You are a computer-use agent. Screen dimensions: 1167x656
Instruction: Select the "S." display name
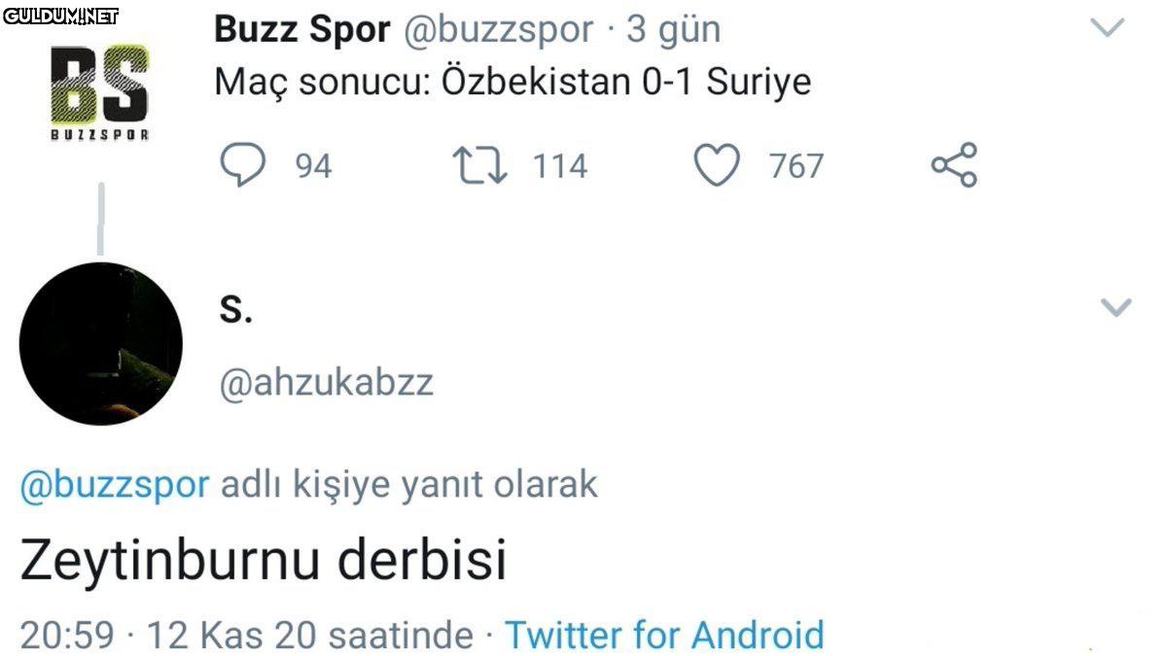click(x=233, y=309)
